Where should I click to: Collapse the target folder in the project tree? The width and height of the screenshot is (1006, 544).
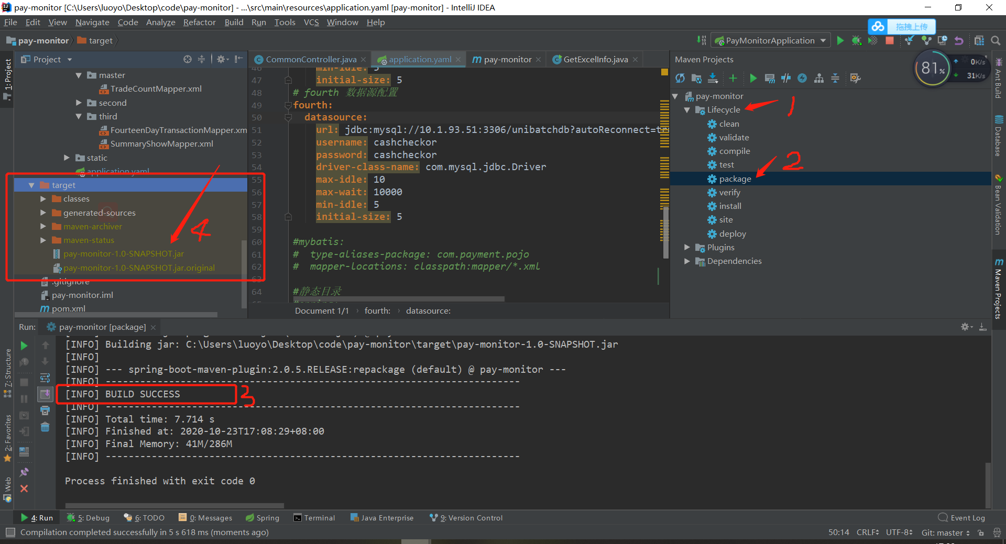tap(31, 185)
